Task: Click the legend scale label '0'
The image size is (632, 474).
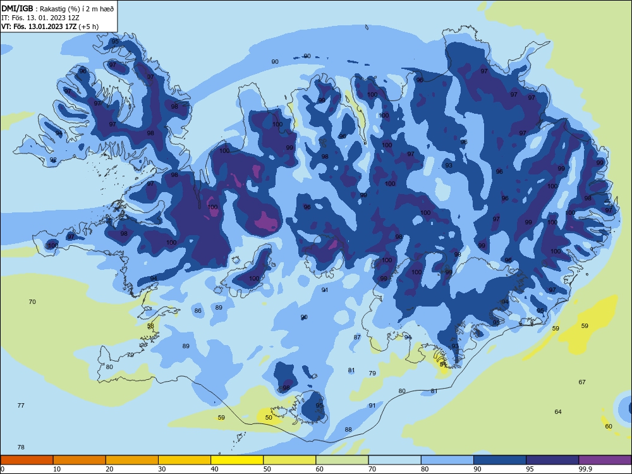Action: pyautogui.click(x=3, y=469)
